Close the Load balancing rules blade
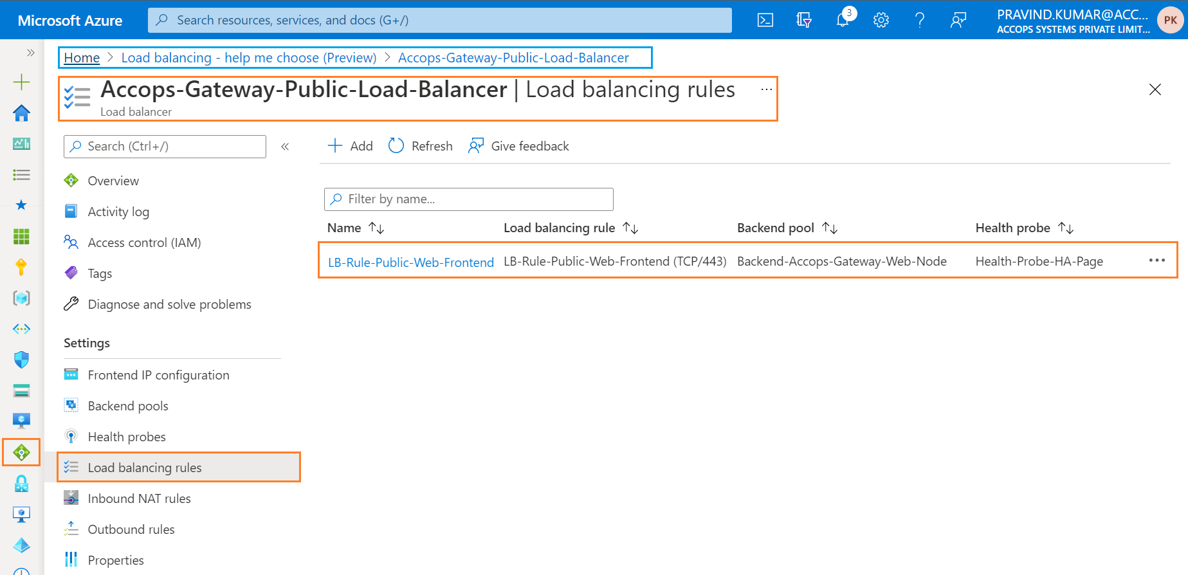 tap(1155, 89)
